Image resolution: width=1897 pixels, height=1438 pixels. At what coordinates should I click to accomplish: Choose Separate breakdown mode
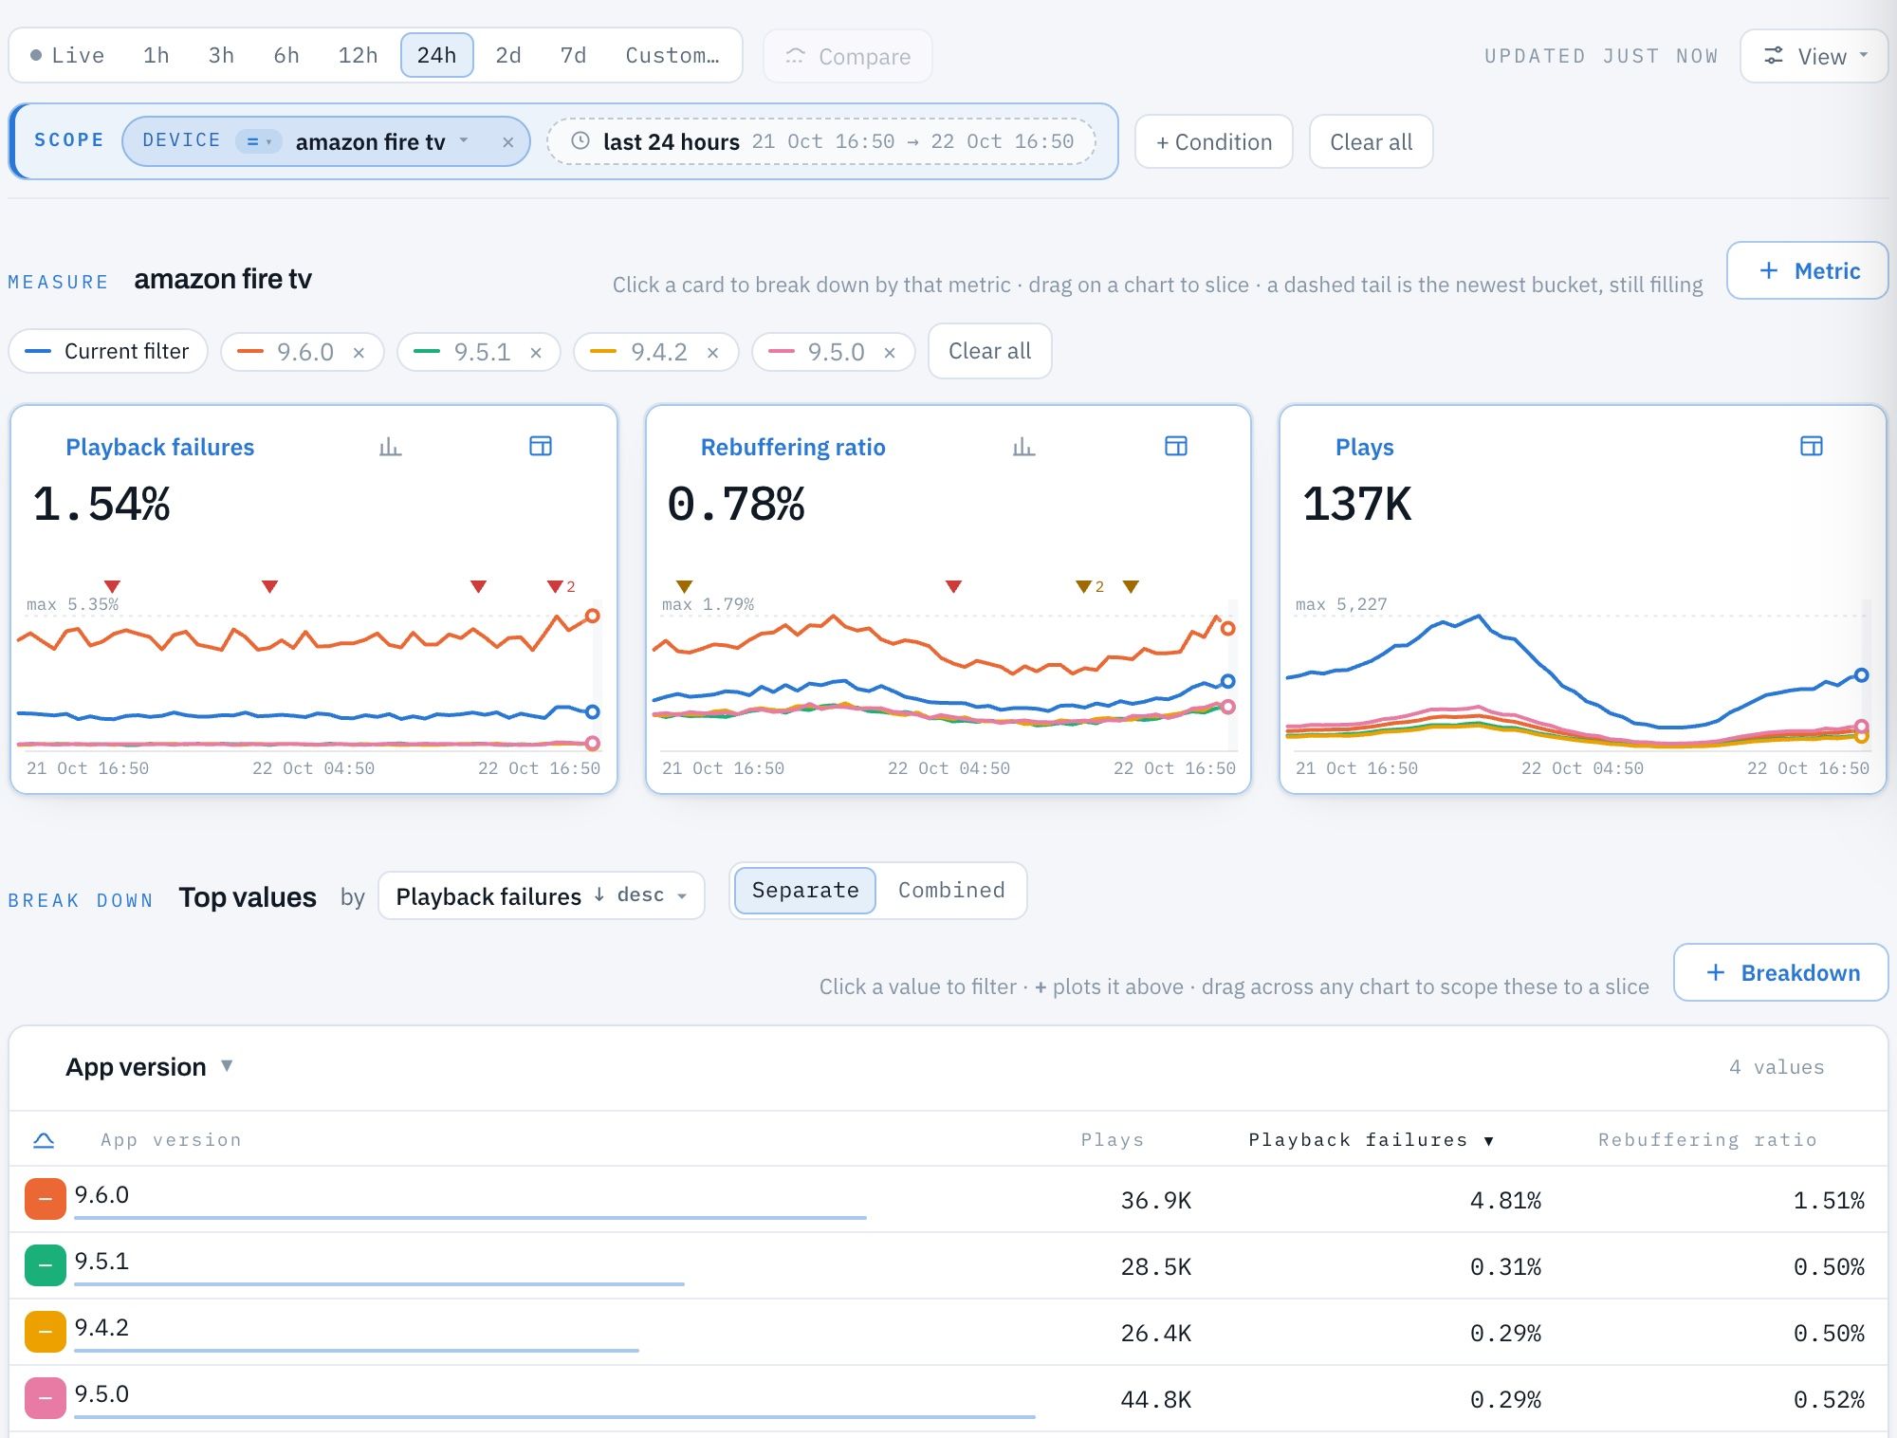pos(805,891)
